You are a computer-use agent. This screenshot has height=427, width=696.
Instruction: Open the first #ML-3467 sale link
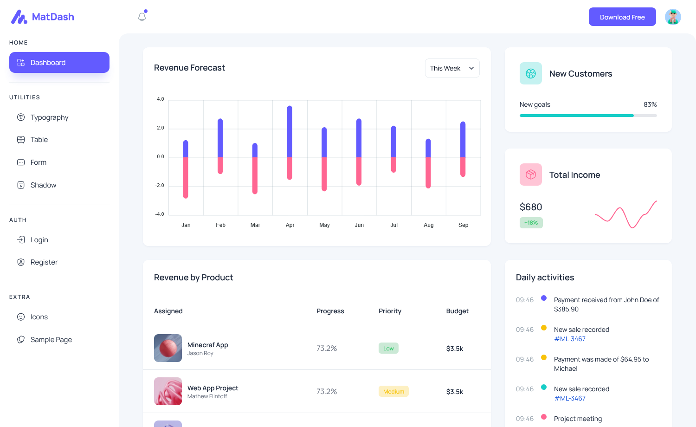(570, 339)
